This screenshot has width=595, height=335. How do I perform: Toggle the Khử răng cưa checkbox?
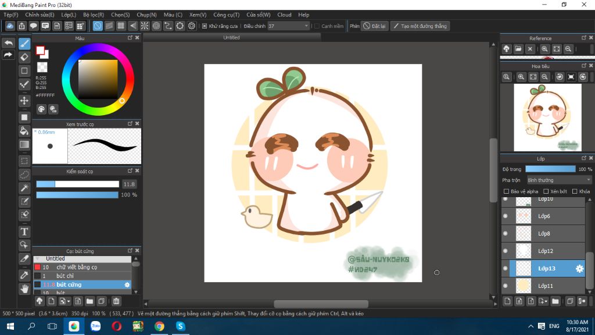tap(205, 26)
